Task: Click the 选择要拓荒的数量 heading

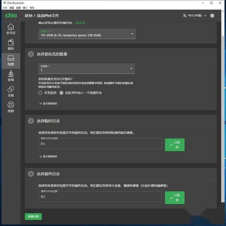Action: click(52, 54)
